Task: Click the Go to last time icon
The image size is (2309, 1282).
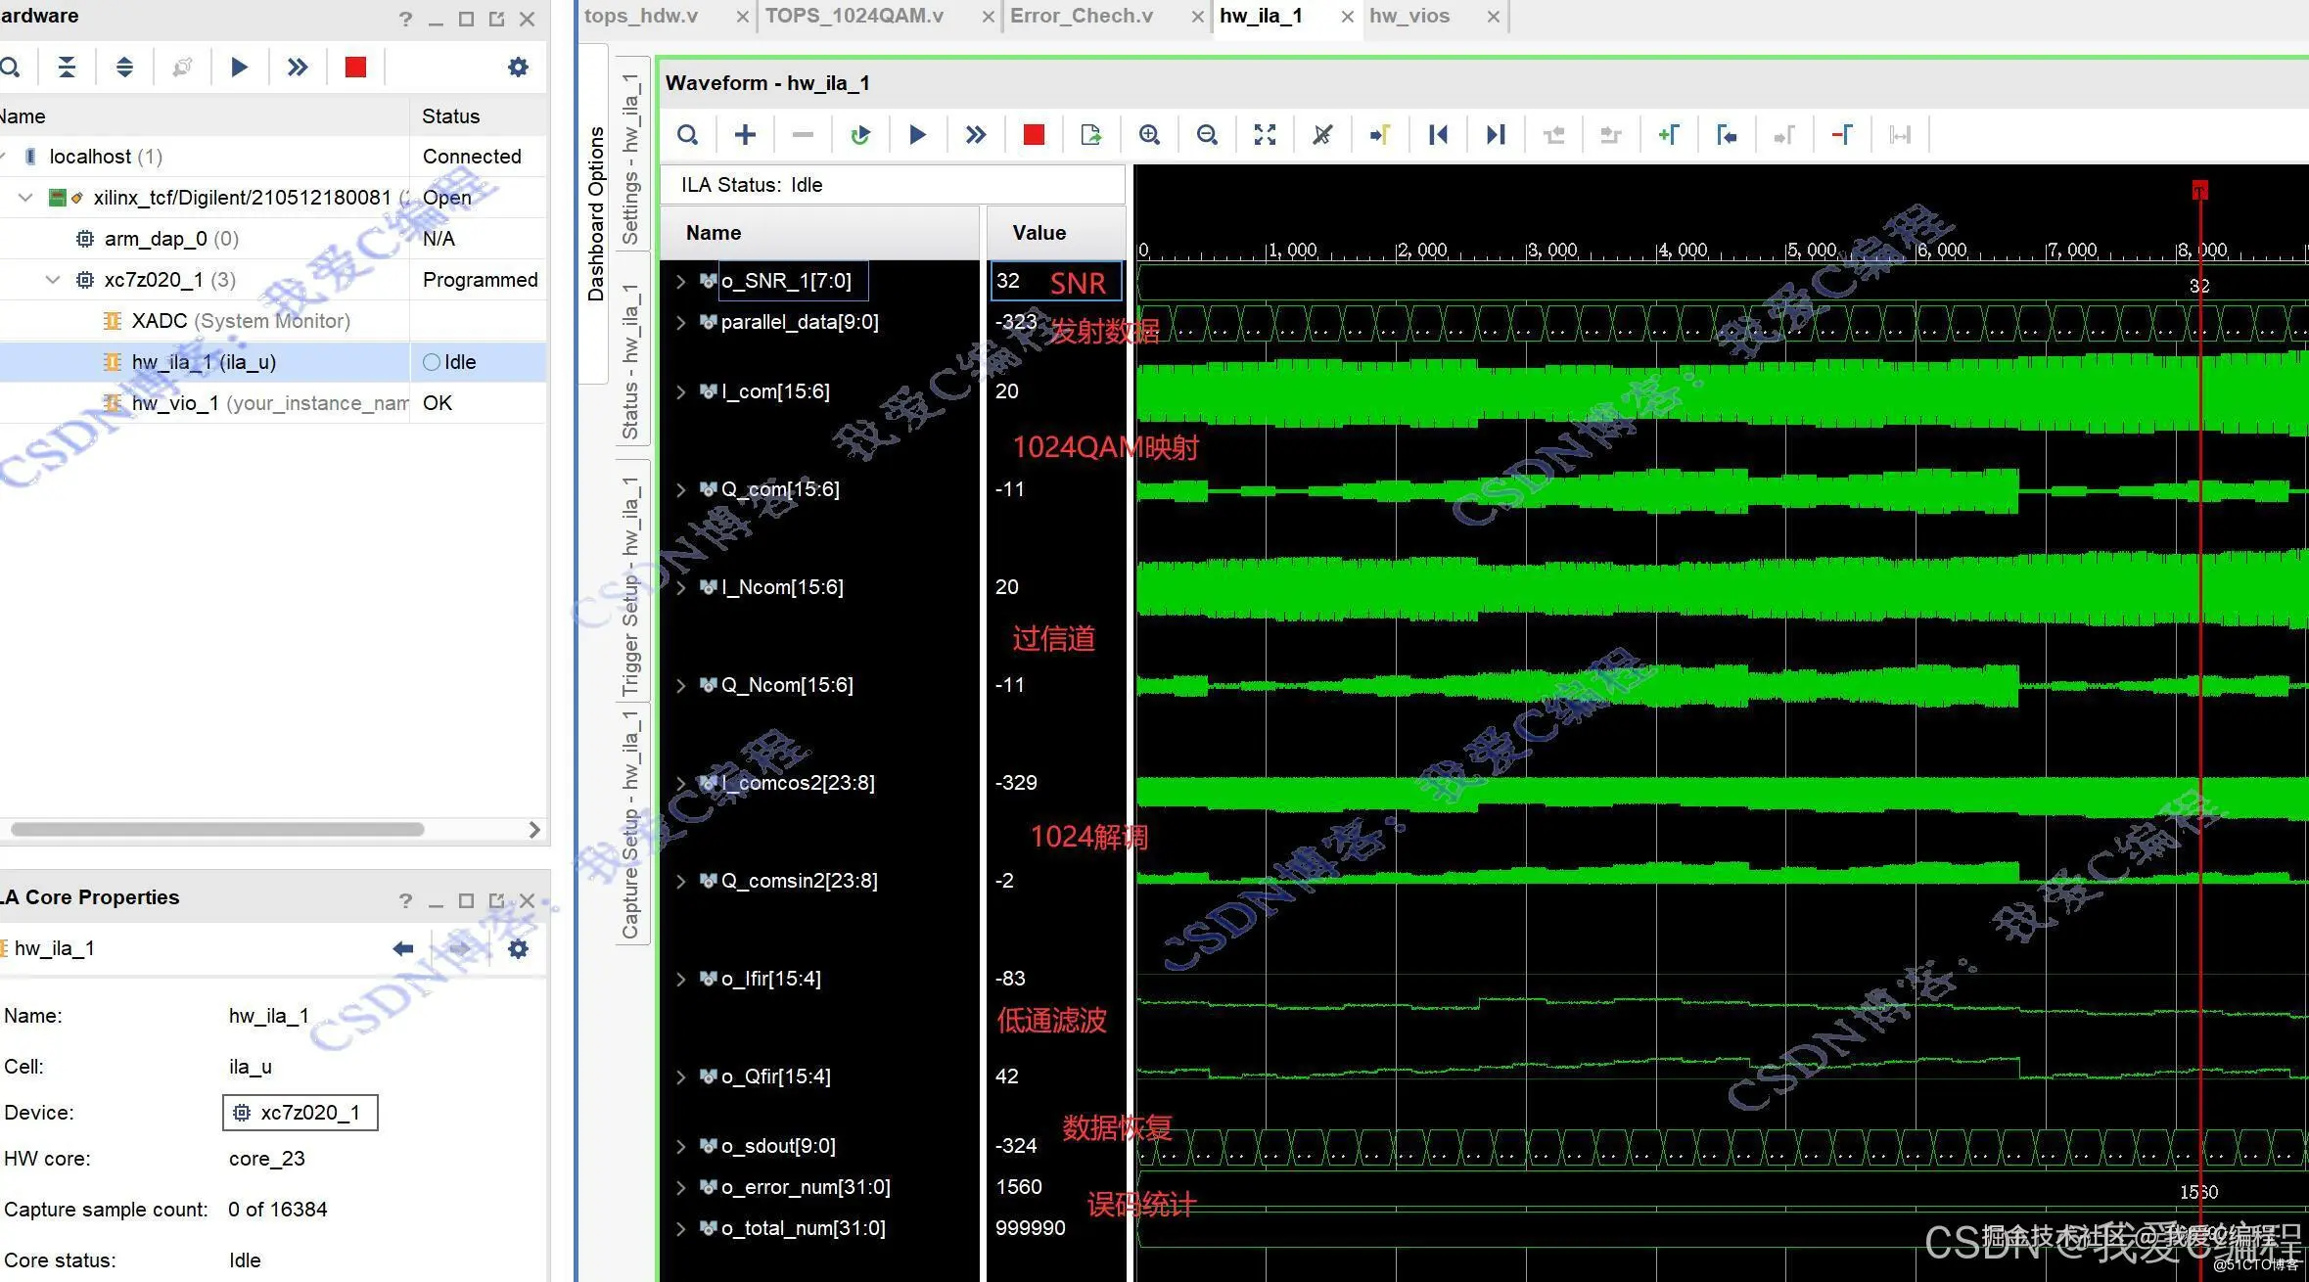Action: tap(1496, 135)
